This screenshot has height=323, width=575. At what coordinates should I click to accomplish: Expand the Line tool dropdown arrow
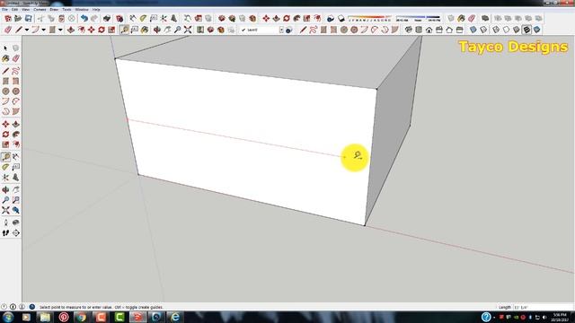[x=26, y=30]
